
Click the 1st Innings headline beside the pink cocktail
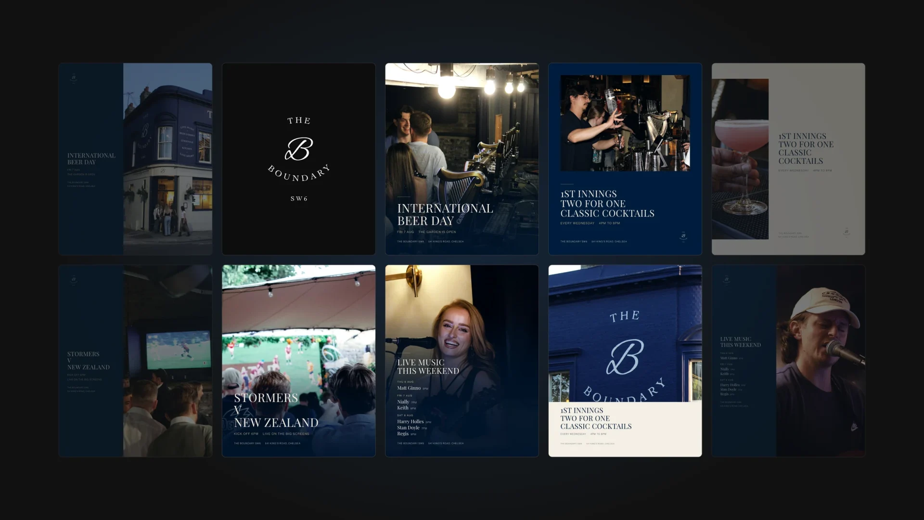pos(806,149)
